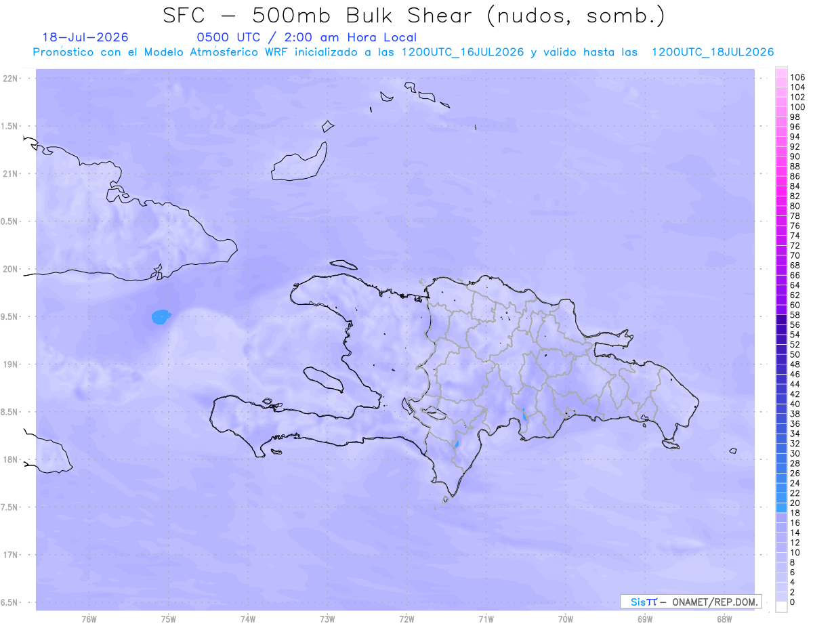This screenshot has width=813, height=628.
Task: Click the '76W' longitude label
Action: click(x=89, y=619)
